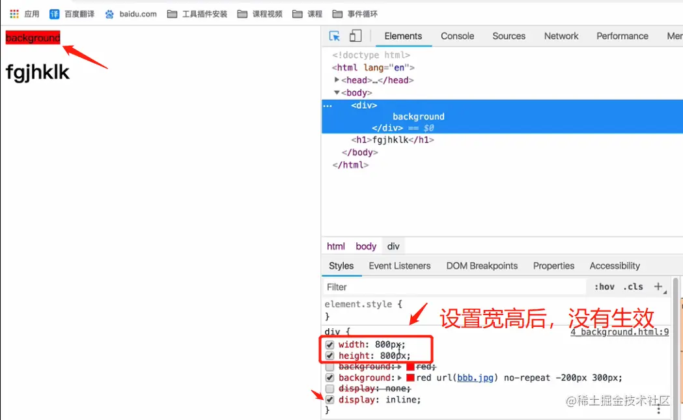Click the element.style rule selector
The image size is (683, 420).
coord(358,304)
